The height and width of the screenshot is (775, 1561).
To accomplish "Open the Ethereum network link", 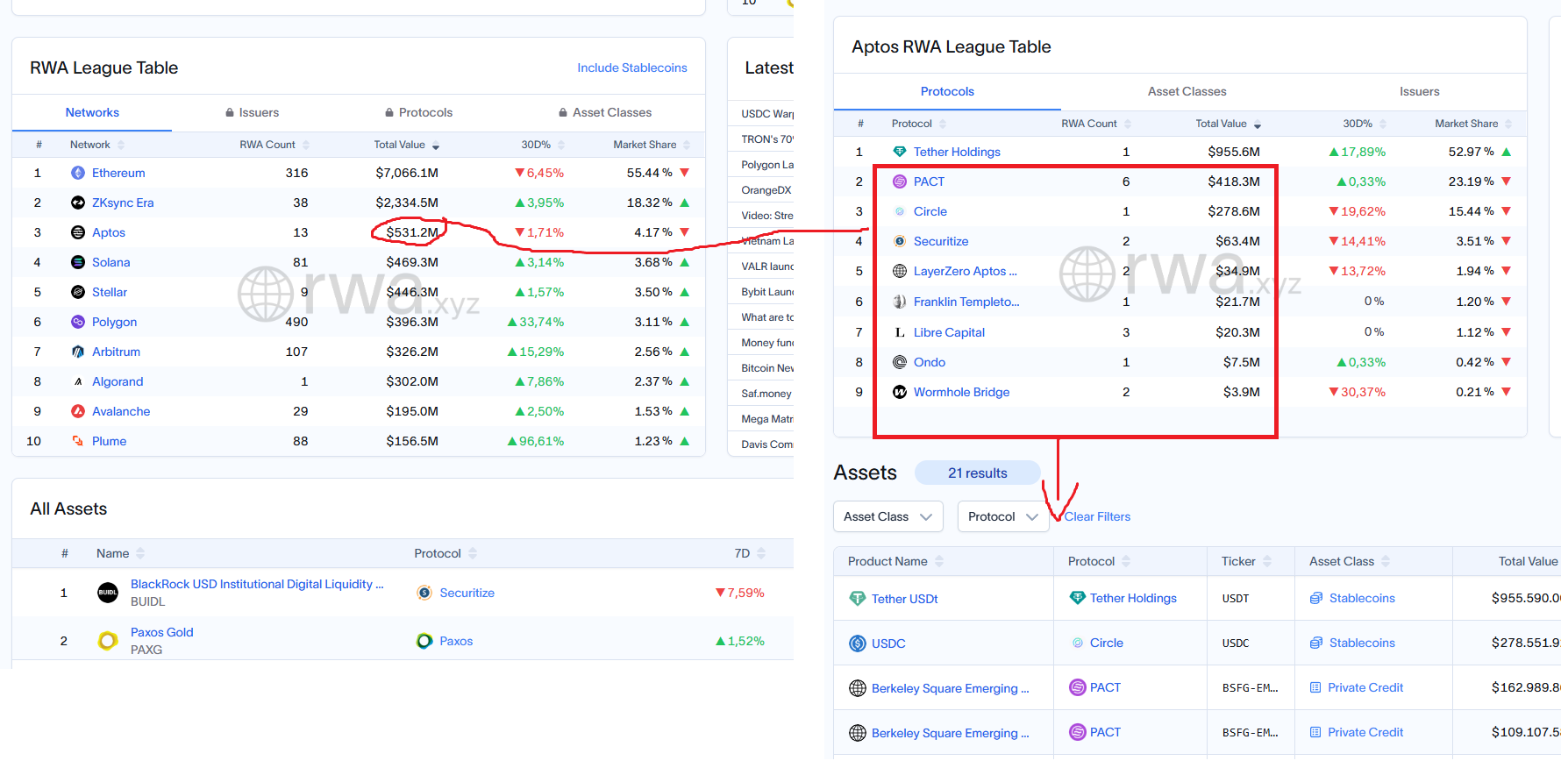I will (118, 173).
